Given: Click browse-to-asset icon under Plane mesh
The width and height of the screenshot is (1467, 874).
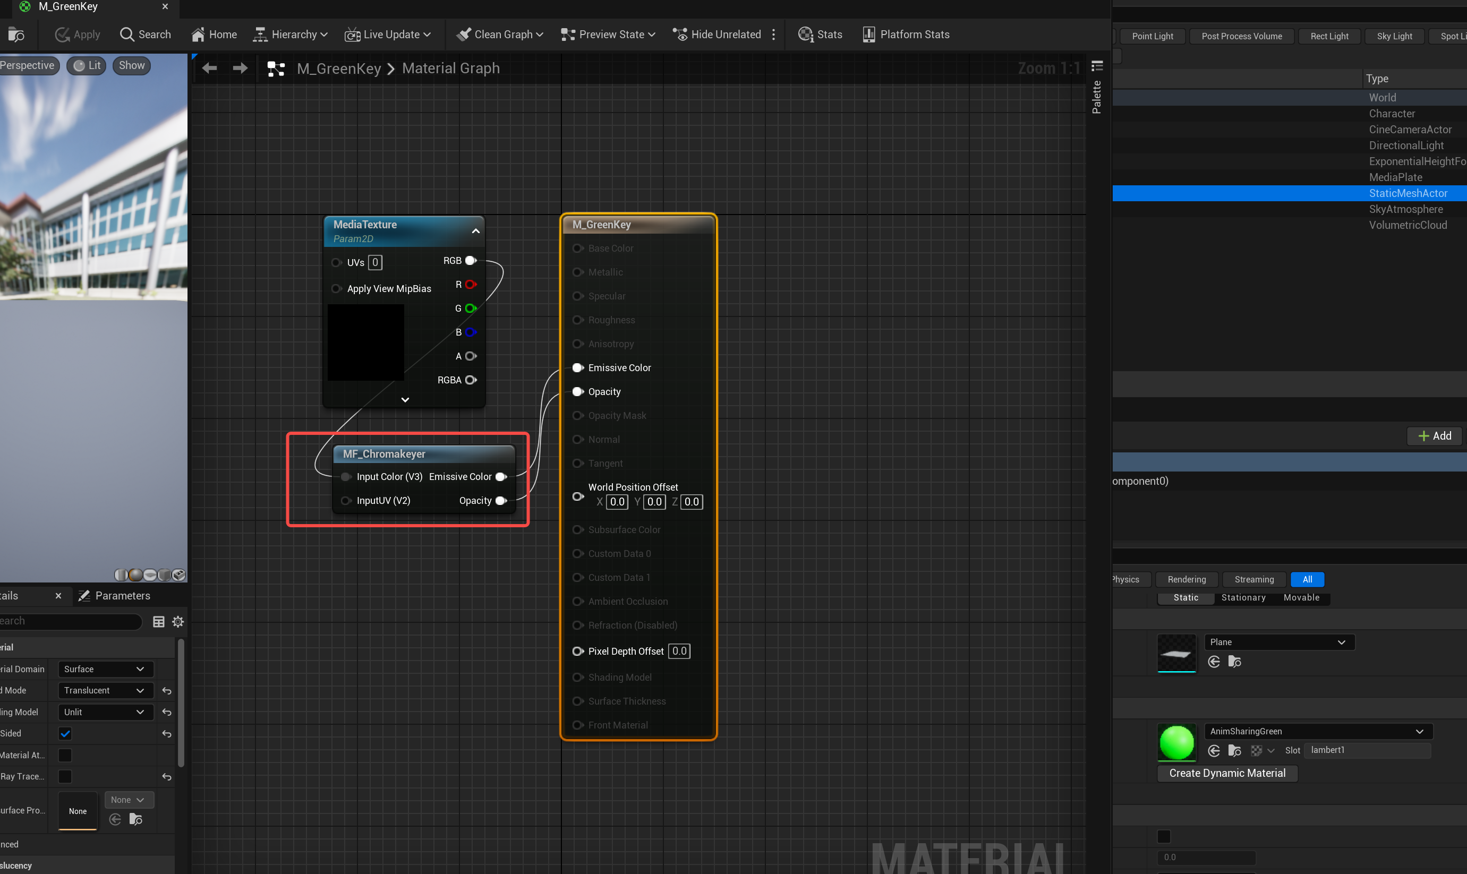Looking at the screenshot, I should point(1234,662).
